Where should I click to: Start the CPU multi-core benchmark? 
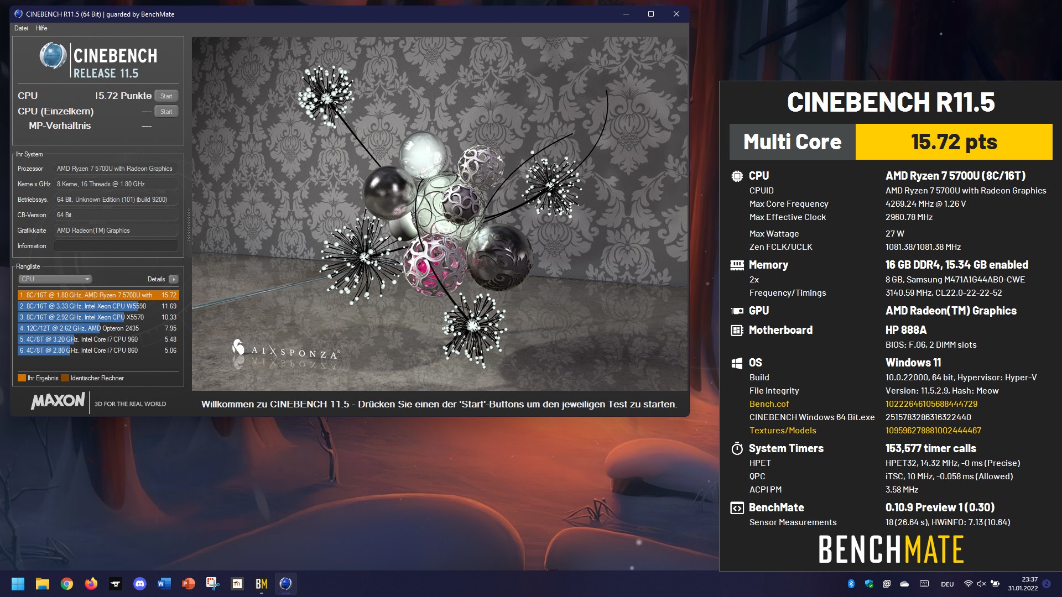click(166, 96)
